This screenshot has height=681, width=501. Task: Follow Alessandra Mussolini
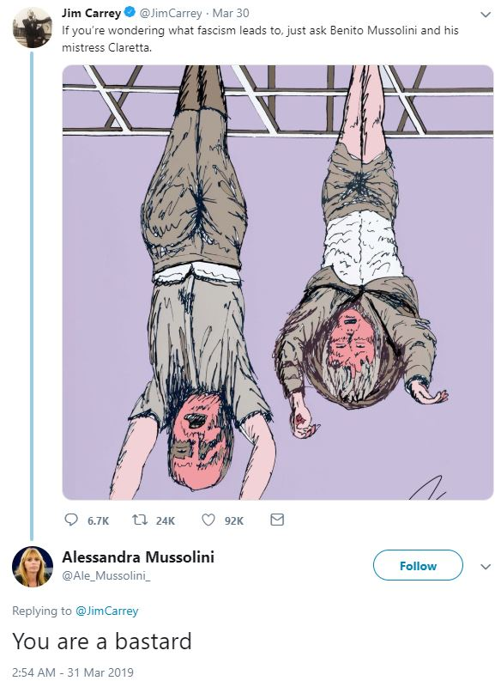click(418, 565)
